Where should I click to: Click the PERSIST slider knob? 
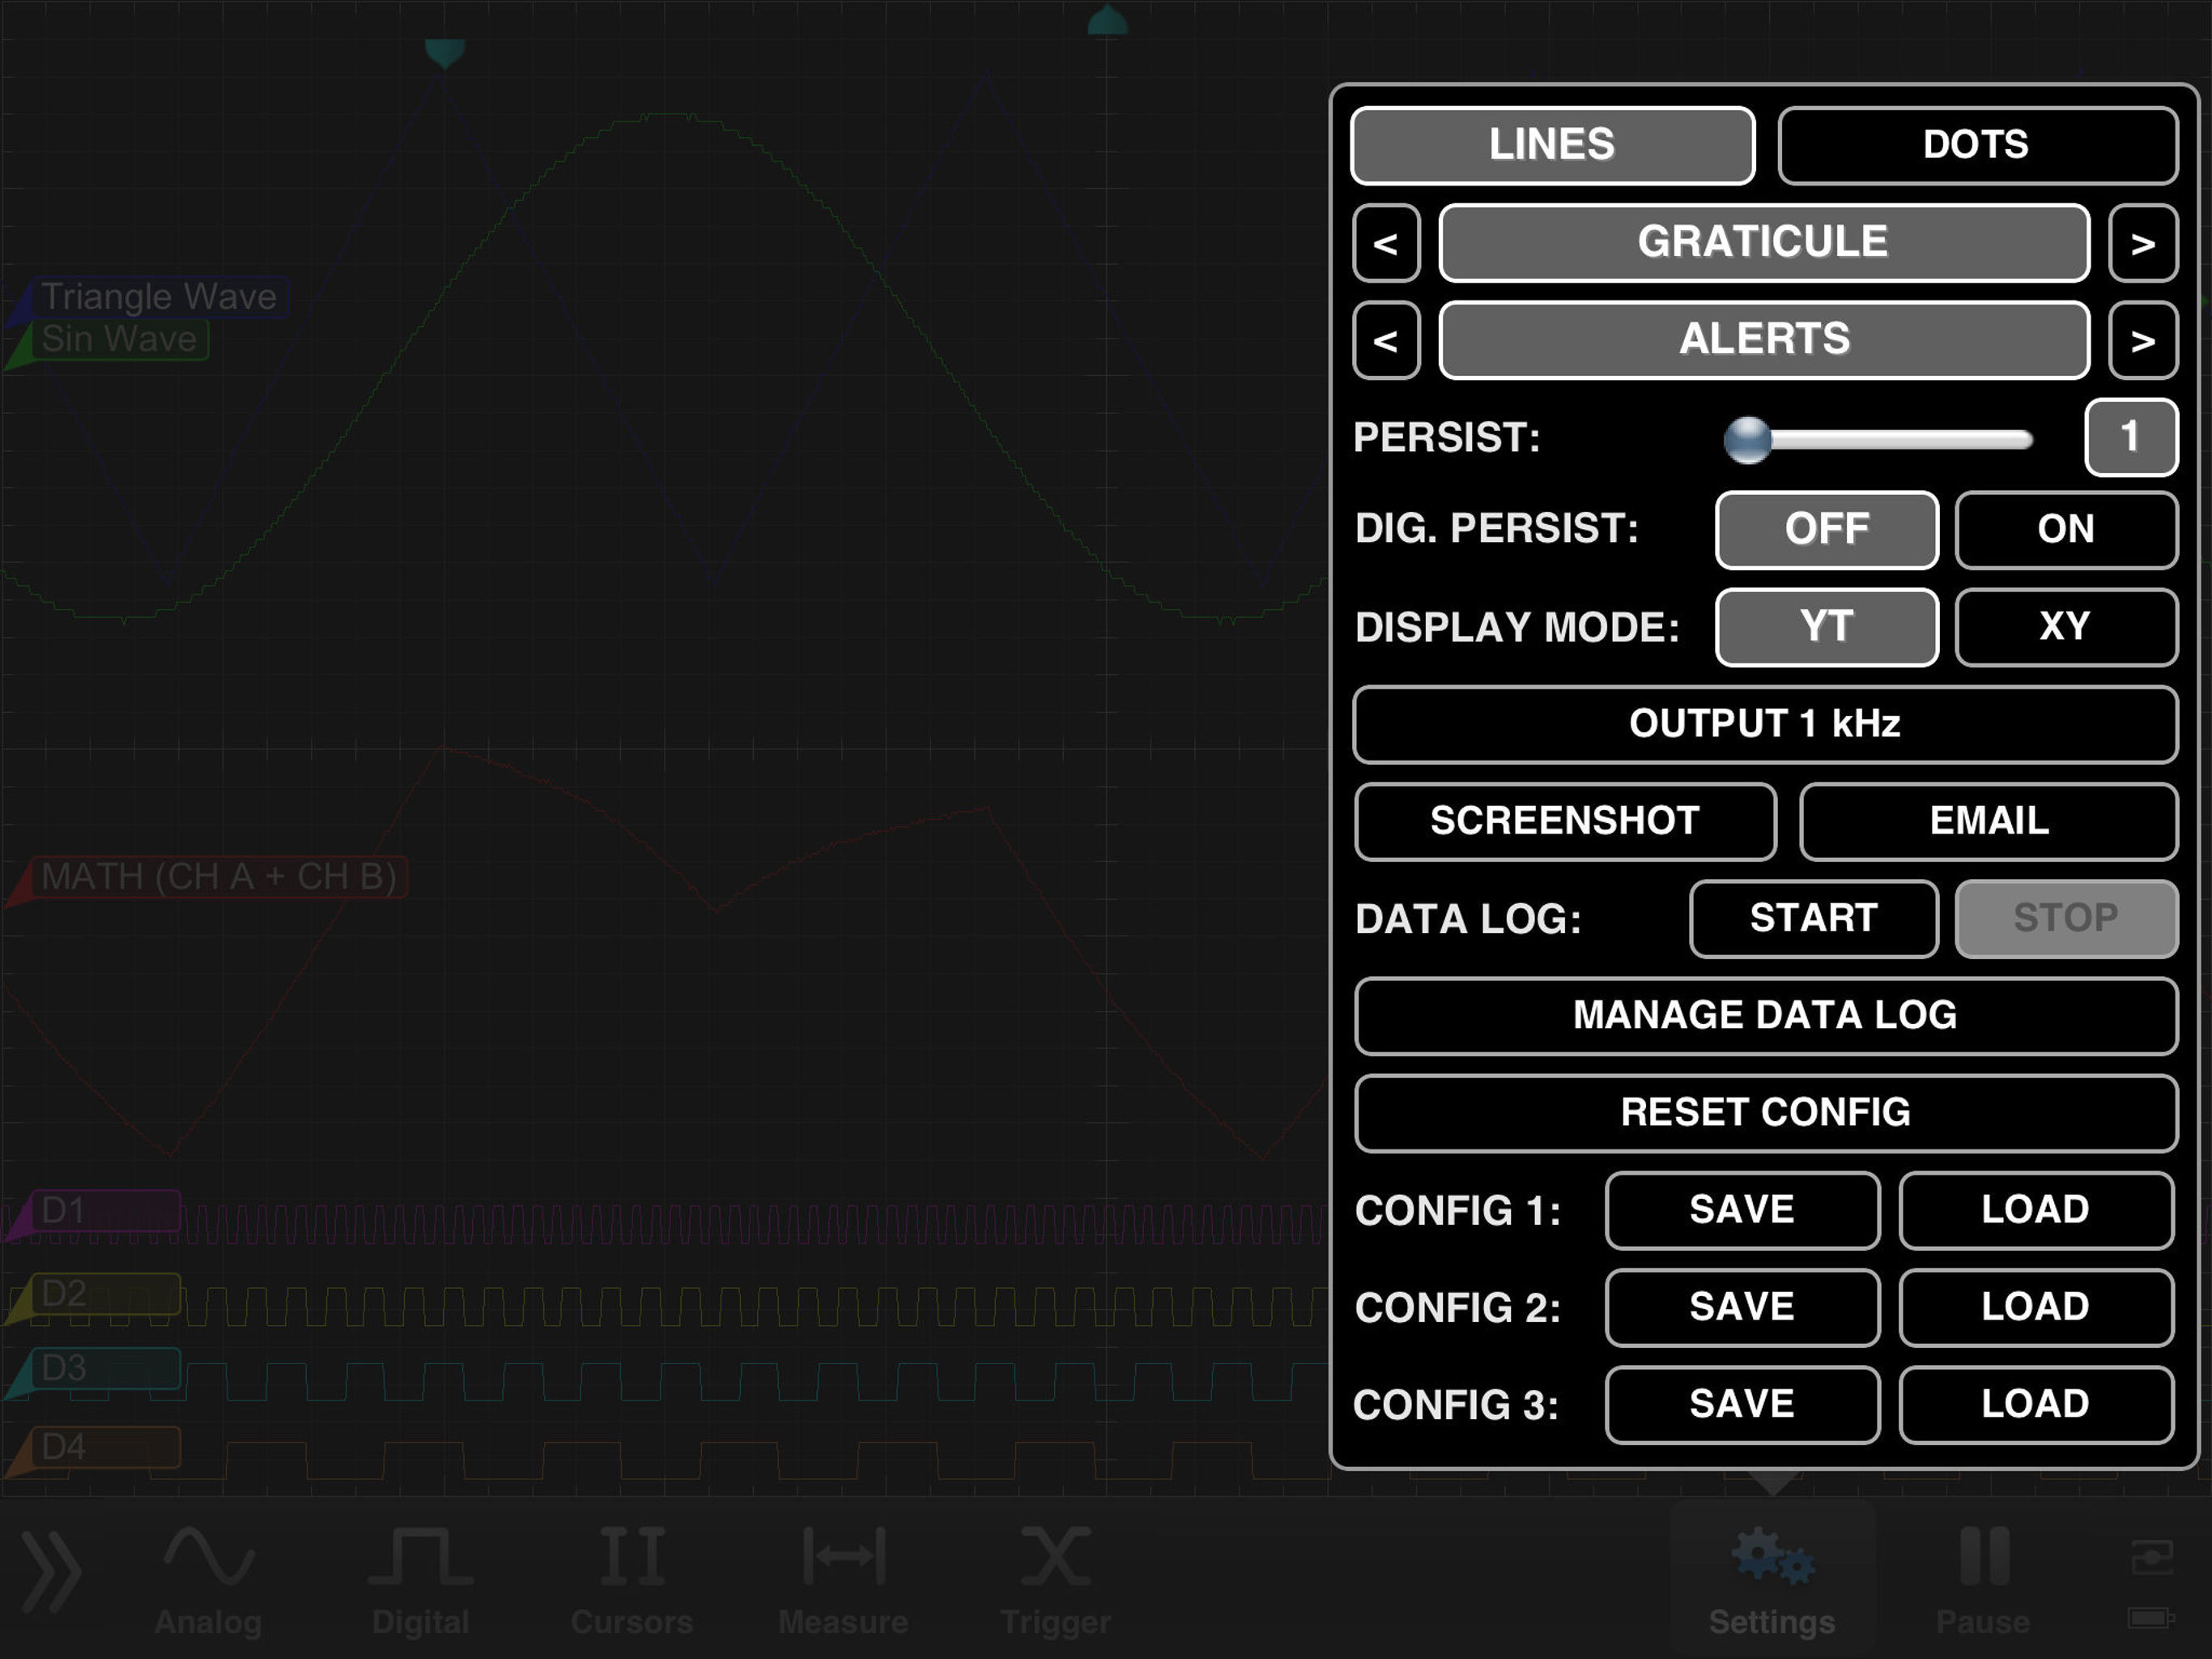[1748, 439]
